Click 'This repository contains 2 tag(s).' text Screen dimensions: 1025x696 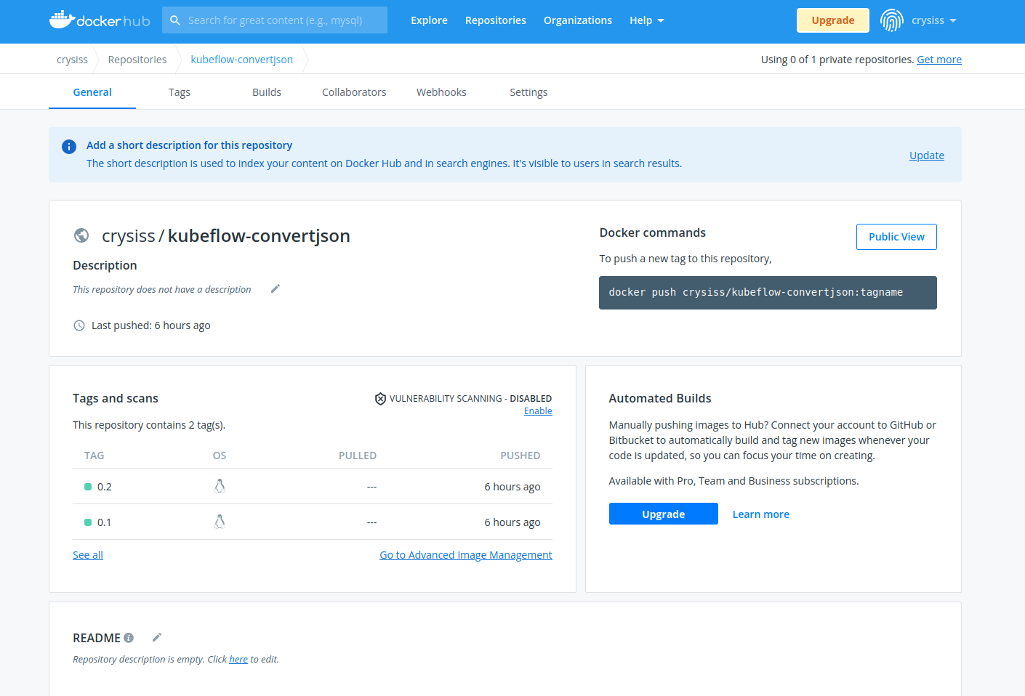pos(149,425)
